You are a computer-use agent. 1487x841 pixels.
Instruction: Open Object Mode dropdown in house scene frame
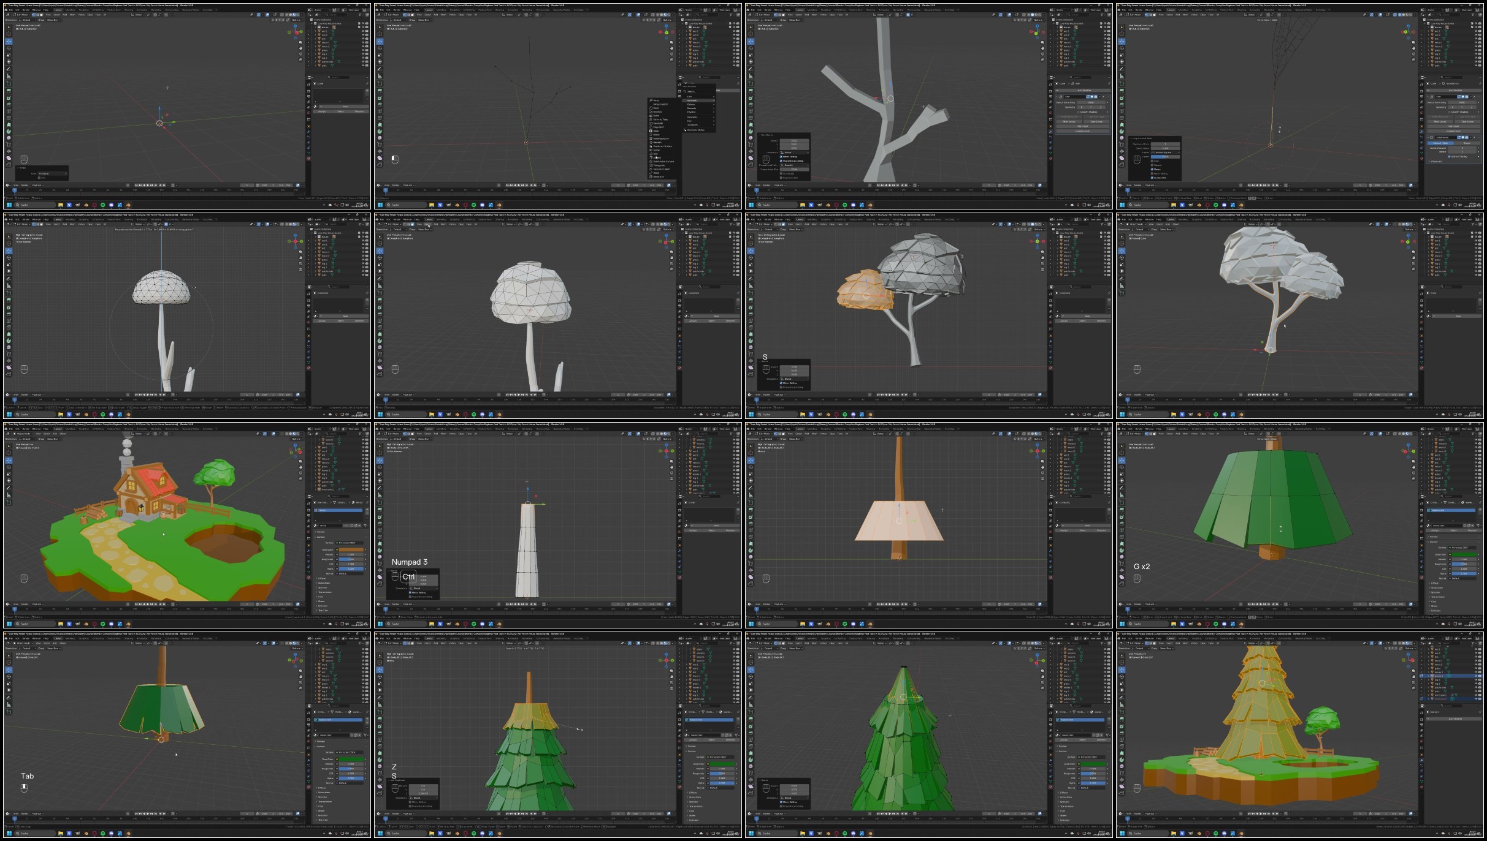[x=23, y=434]
